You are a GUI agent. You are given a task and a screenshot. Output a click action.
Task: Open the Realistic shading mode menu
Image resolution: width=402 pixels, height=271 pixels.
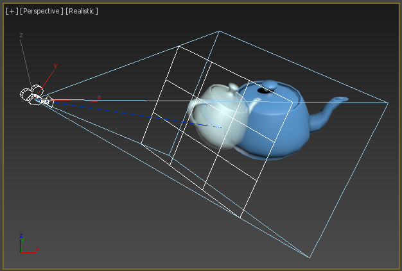[82, 11]
